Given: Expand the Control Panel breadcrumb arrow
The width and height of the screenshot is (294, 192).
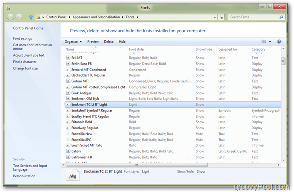Looking at the screenshot, I should click(70, 17).
